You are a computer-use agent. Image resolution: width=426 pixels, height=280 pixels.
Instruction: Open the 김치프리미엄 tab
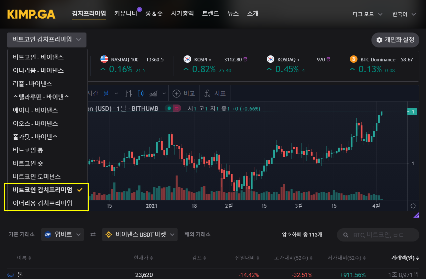click(x=89, y=14)
